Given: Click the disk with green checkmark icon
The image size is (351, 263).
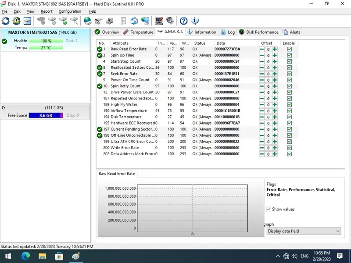Looking at the screenshot, I should click(63, 21).
